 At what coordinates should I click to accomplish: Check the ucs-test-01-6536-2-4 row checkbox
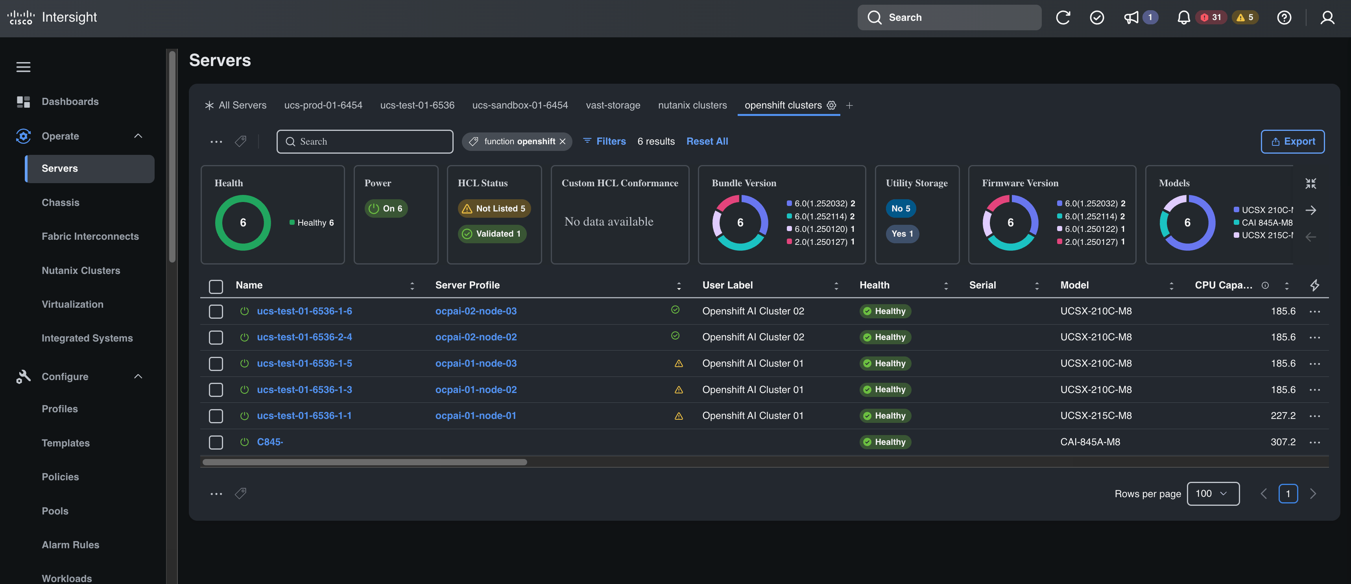216,337
